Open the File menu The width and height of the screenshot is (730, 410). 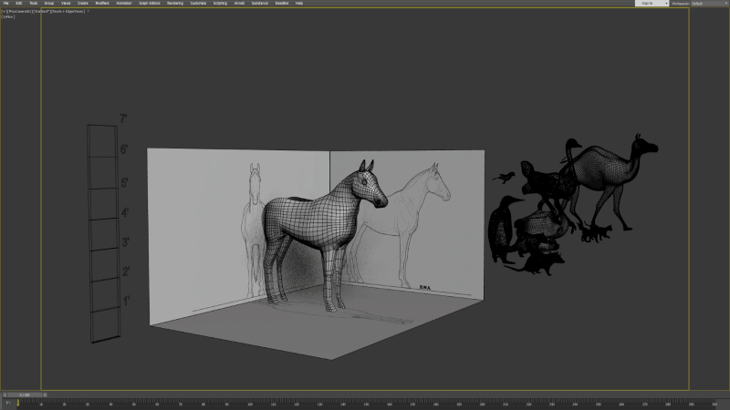(5, 4)
